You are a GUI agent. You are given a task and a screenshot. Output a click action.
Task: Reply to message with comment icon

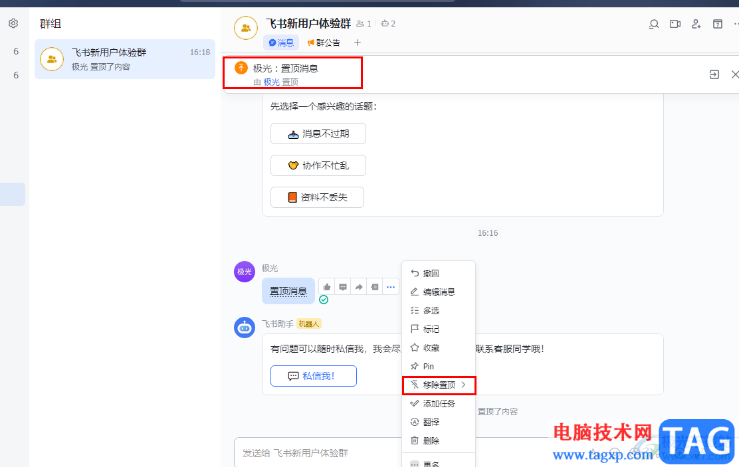[x=343, y=287]
